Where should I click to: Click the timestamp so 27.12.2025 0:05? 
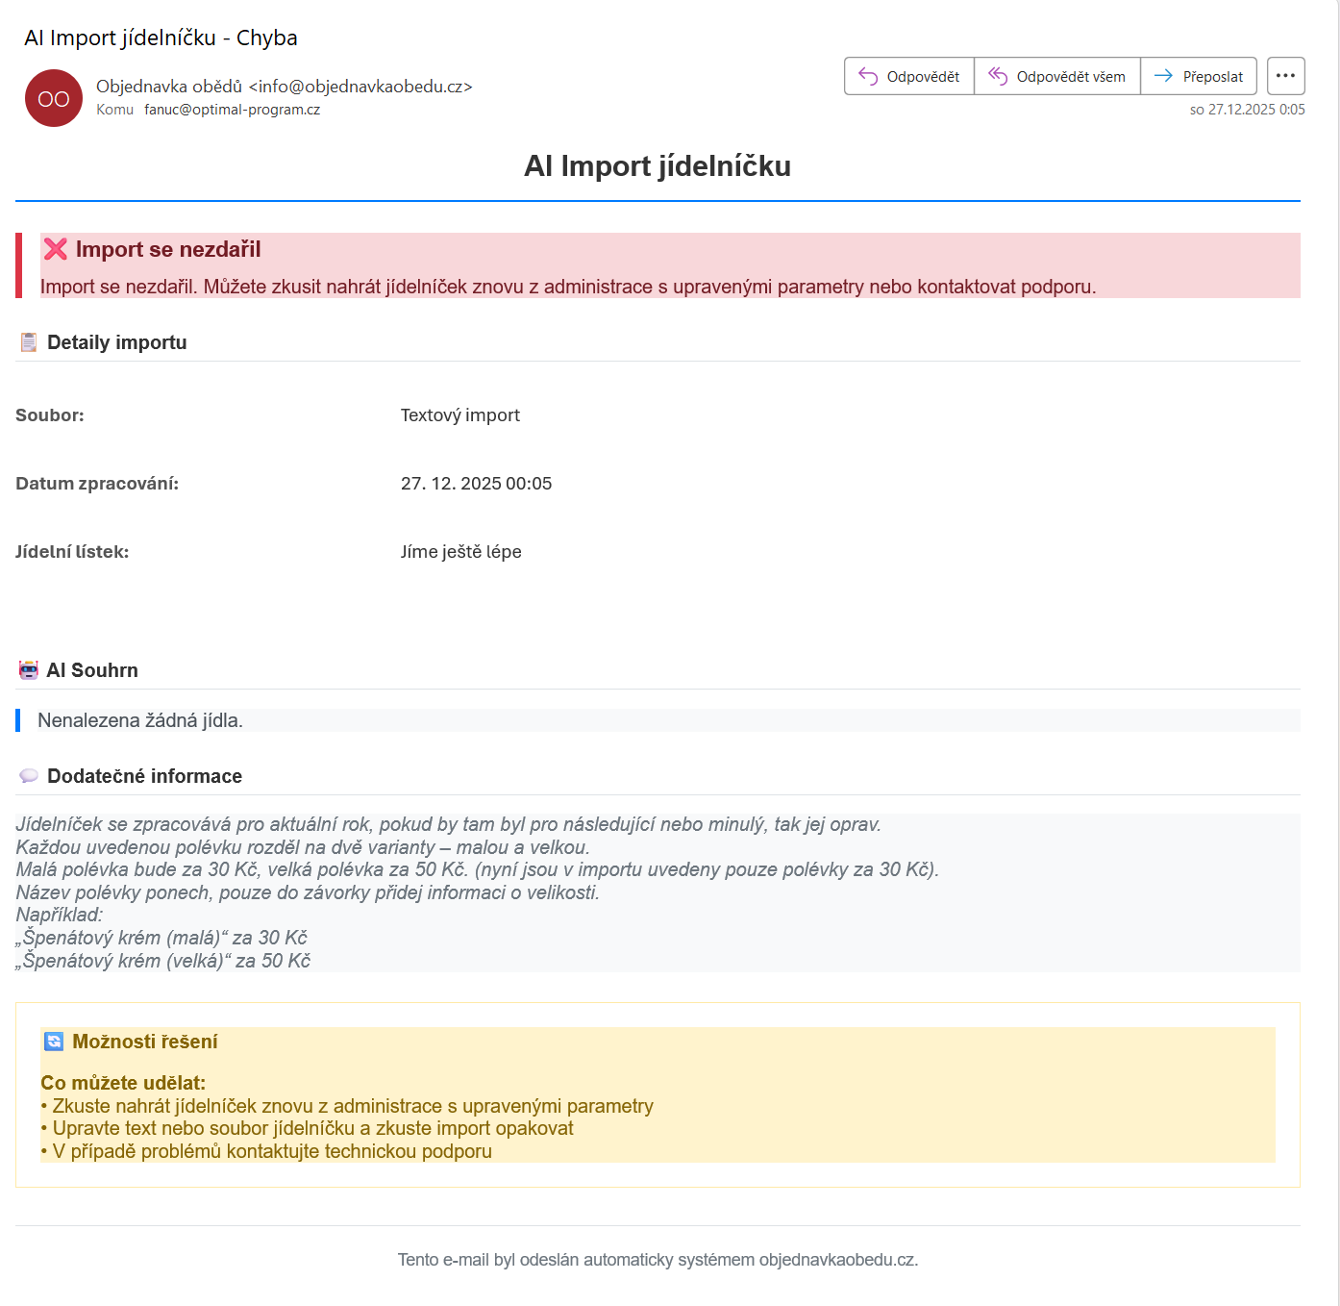click(1247, 110)
